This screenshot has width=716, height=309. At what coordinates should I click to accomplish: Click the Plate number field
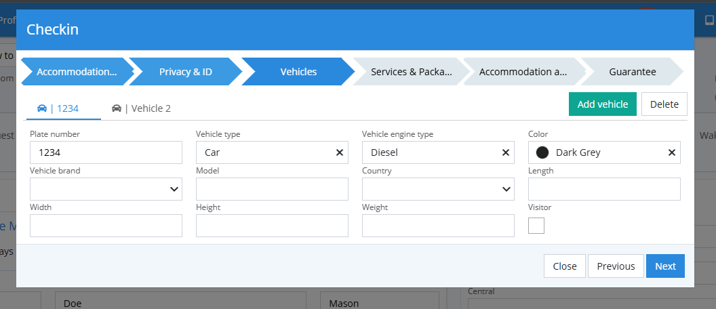click(106, 152)
